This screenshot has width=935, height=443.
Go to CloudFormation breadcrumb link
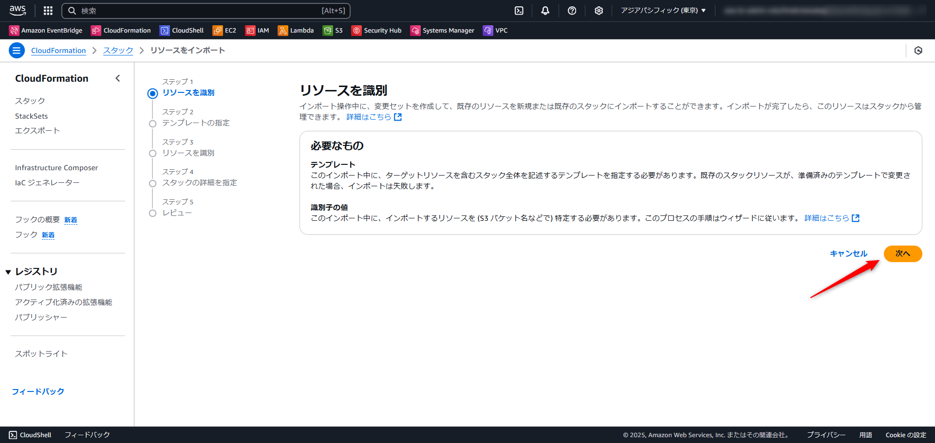tap(58, 51)
